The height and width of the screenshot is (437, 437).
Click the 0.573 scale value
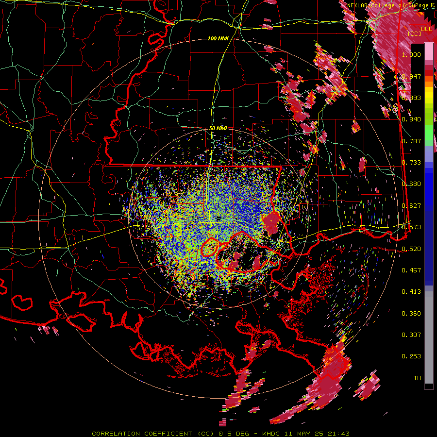[x=411, y=227]
